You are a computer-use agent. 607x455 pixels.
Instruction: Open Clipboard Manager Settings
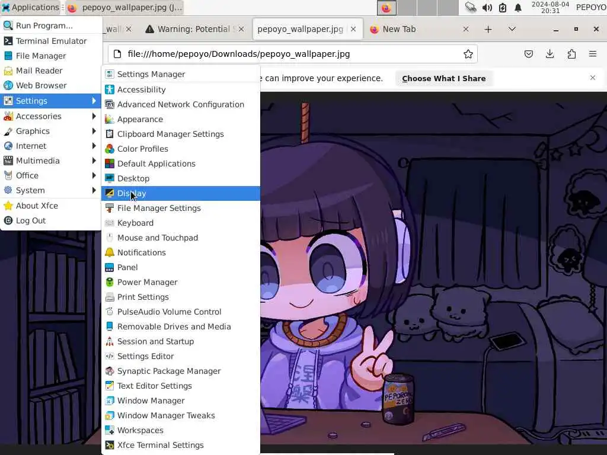pyautogui.click(x=180, y=134)
